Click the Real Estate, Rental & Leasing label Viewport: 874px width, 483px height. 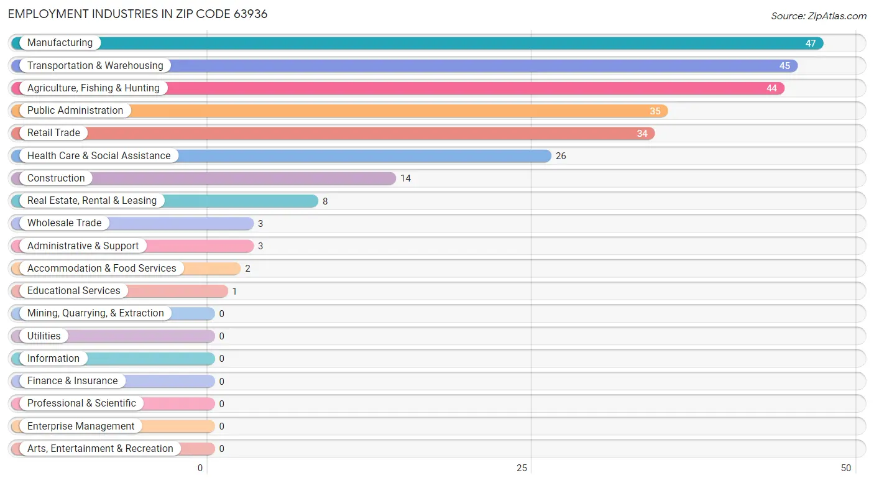[x=92, y=201]
